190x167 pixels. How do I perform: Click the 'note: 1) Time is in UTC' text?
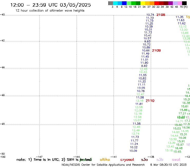point(38,160)
